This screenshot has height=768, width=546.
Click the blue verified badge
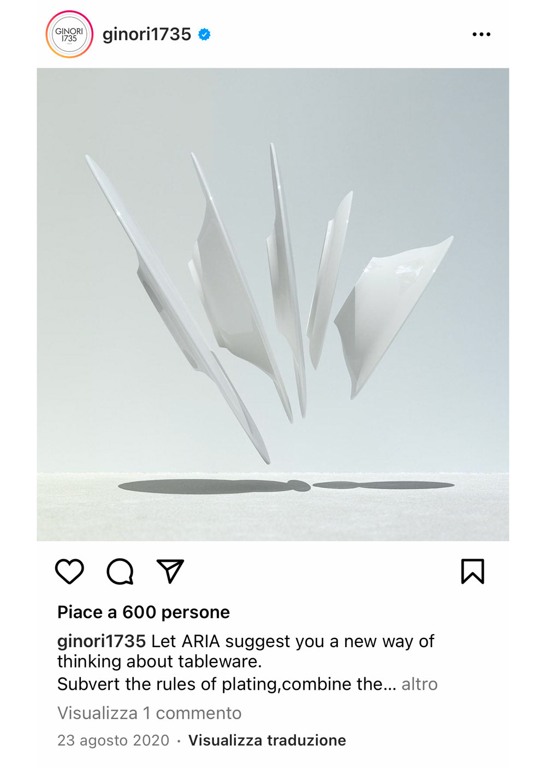(x=204, y=34)
